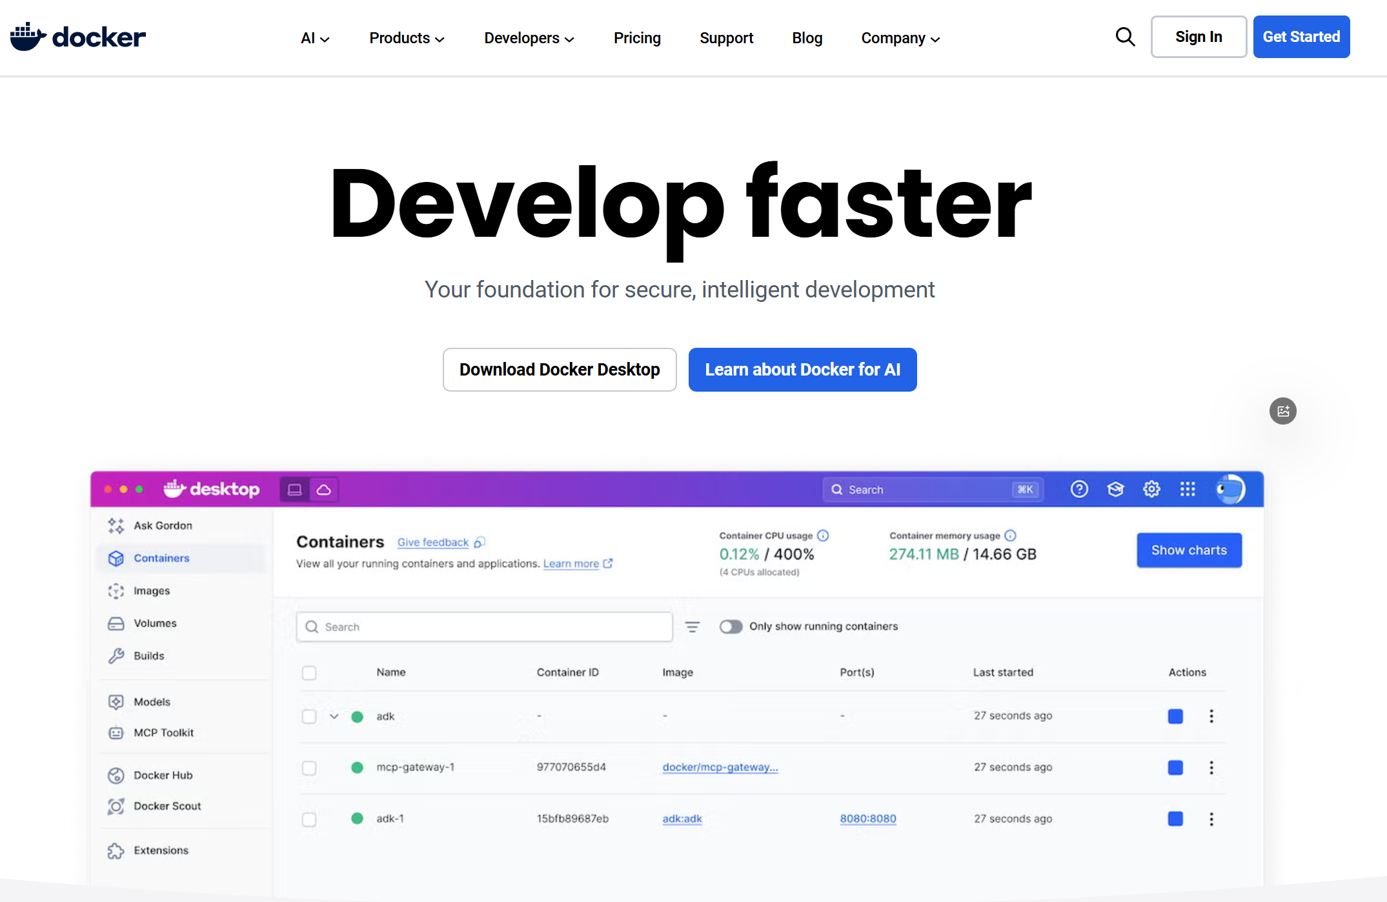Viewport: 1387px width, 902px height.
Task: Click the Images icon in sidebar
Action: (116, 591)
